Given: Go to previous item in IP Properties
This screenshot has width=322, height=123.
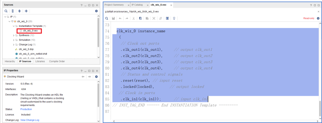Looking at the screenshot, I should (83, 76).
